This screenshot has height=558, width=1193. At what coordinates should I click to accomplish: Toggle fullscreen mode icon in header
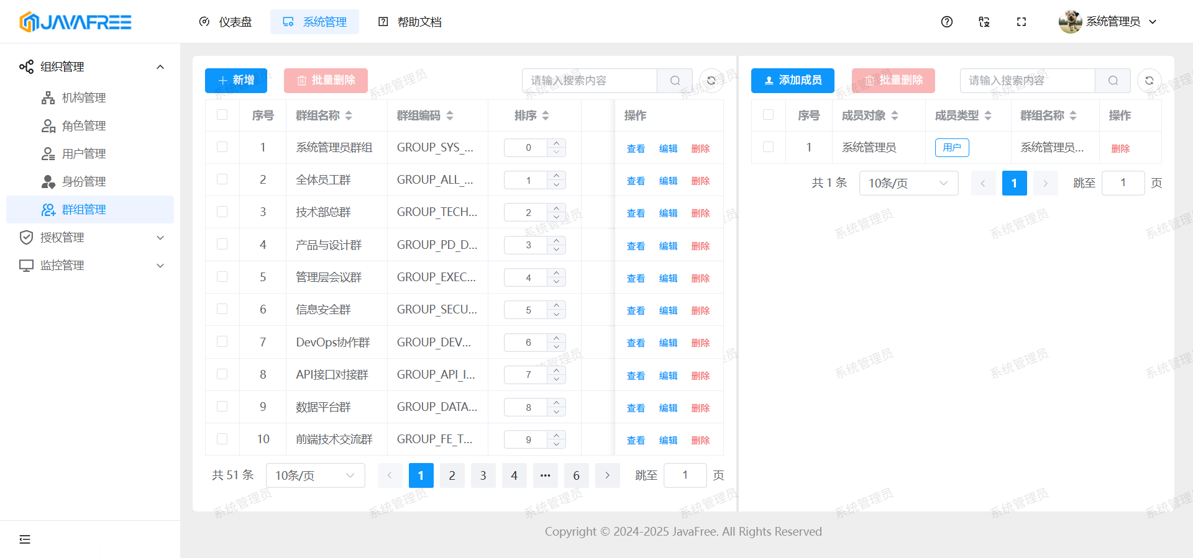[1021, 22]
